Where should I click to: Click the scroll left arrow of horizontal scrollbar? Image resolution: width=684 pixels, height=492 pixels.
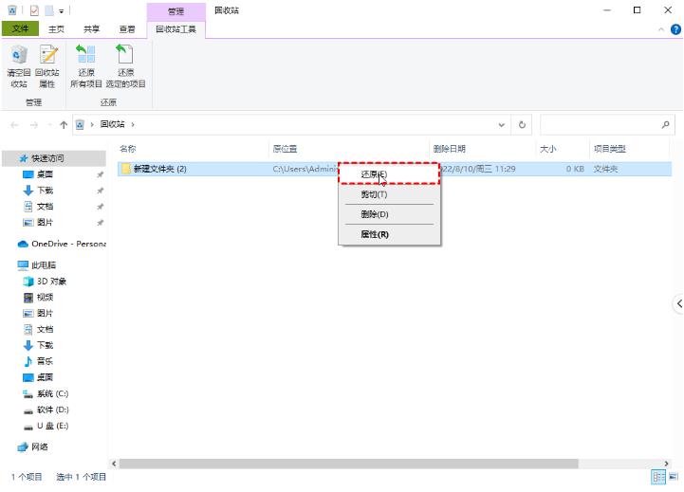(x=114, y=464)
